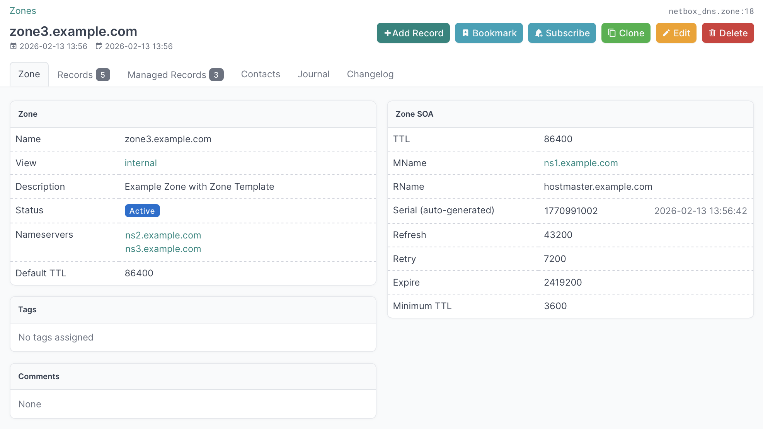This screenshot has width=763, height=429.
Task: View the Journal tab
Action: 313,74
